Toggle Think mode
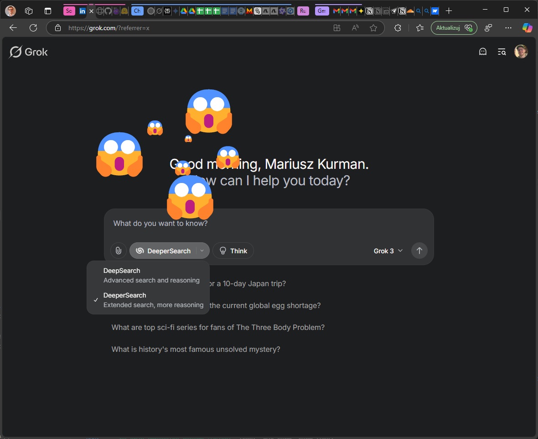 pyautogui.click(x=233, y=251)
